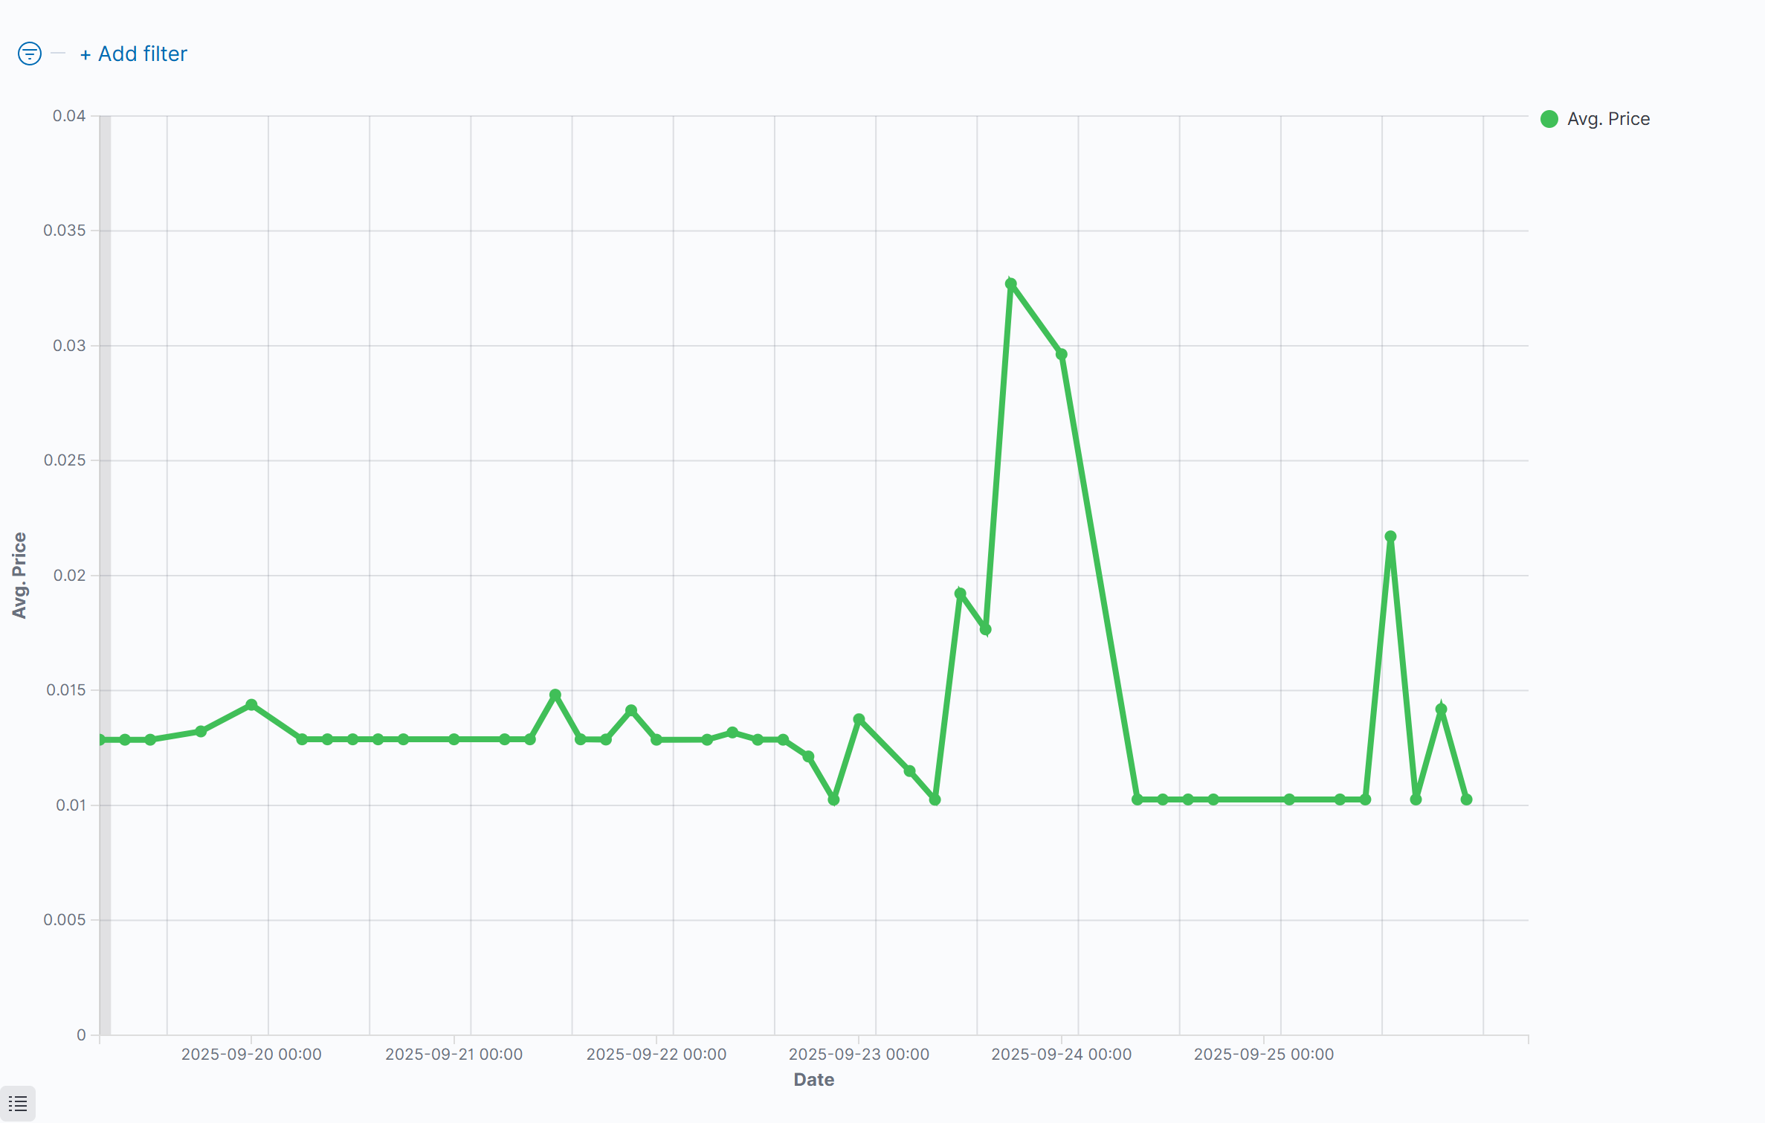This screenshot has height=1123, width=1765.
Task: Click the small peak point at 2025-09-20 00:00
Action: click(x=251, y=704)
